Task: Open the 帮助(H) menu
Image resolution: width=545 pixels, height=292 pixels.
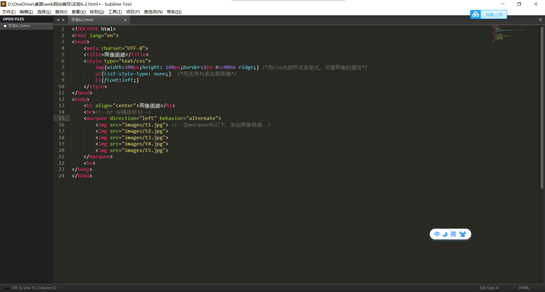Action: 174,12
